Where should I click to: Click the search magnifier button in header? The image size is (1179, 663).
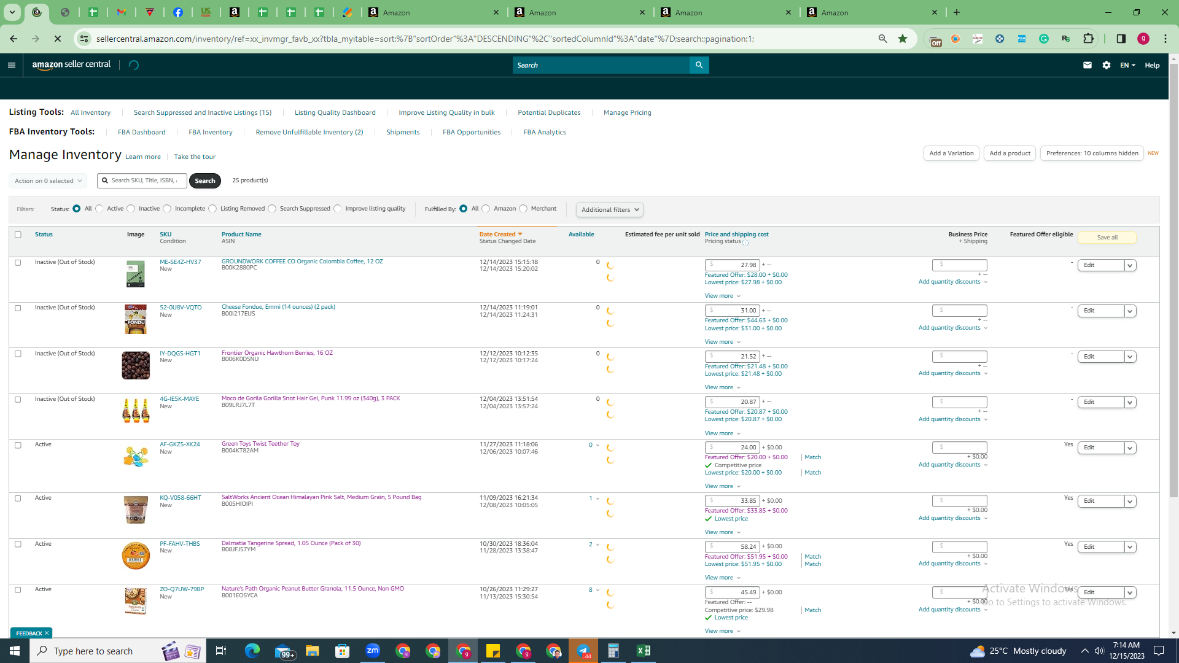click(x=699, y=65)
